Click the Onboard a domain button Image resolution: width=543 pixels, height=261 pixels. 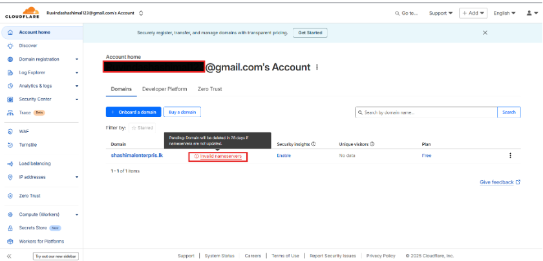click(133, 112)
